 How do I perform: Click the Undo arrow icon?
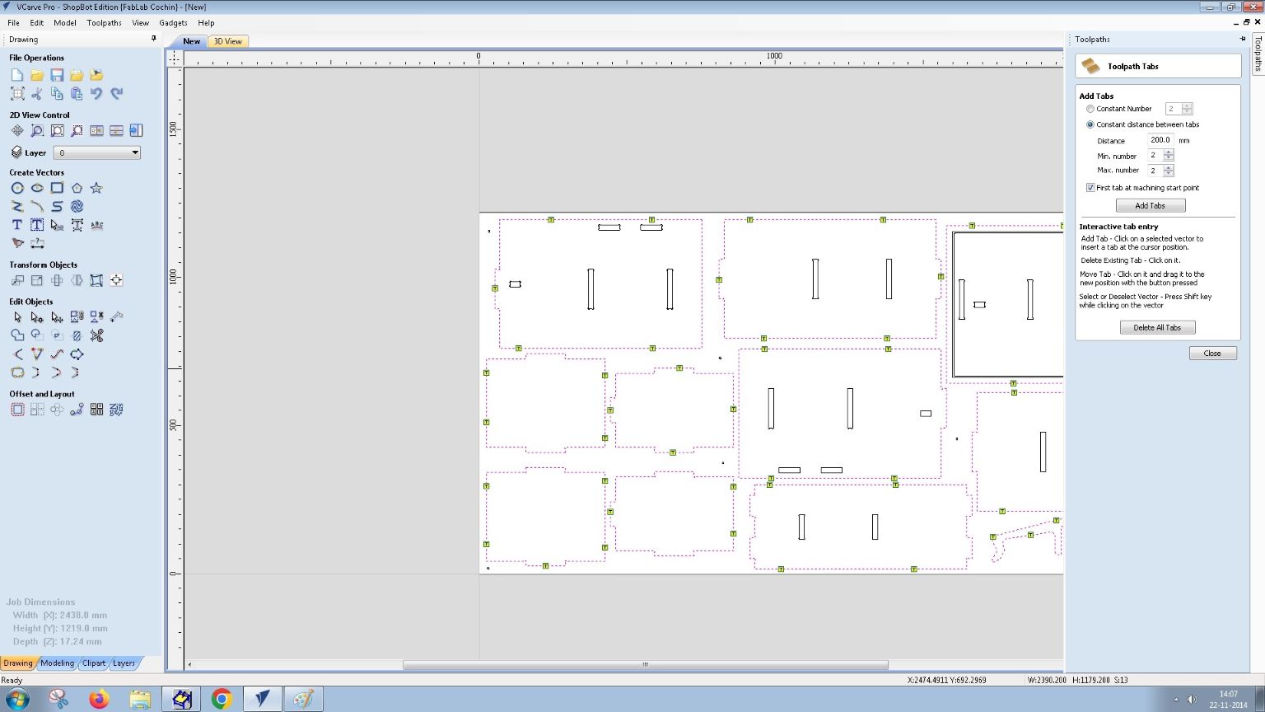[96, 94]
